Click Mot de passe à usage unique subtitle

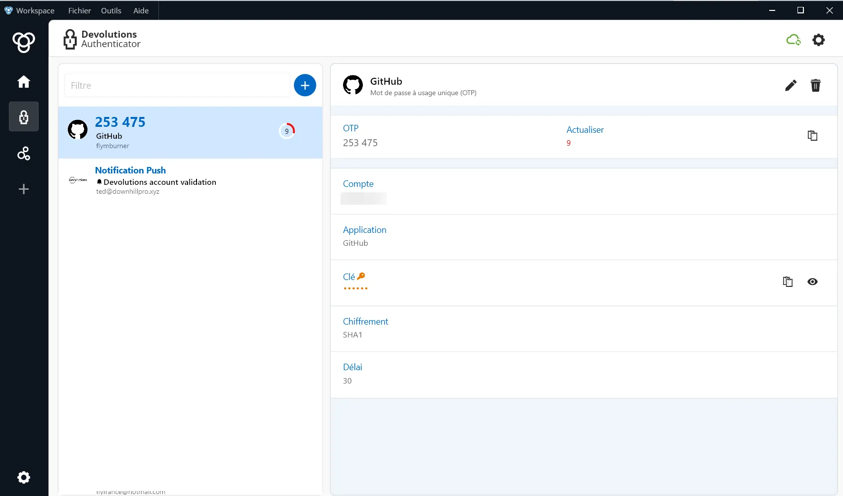[x=423, y=93]
